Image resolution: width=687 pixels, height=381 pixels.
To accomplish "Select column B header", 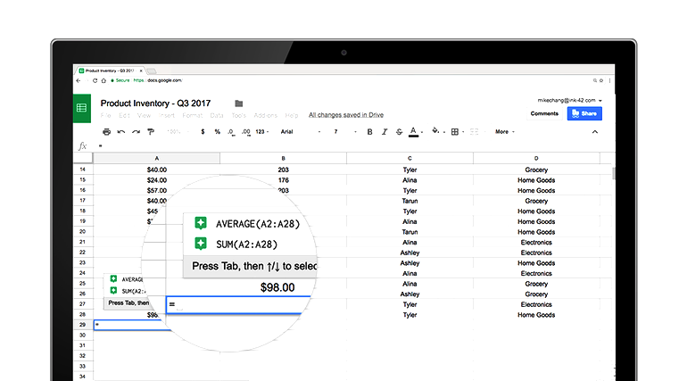I will point(283,158).
